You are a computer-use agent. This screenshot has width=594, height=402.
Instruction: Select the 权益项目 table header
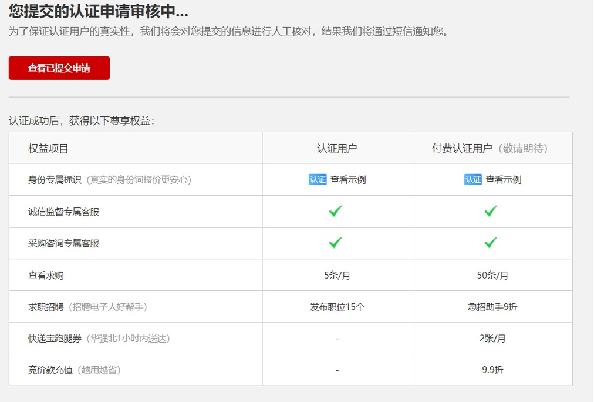[48, 148]
